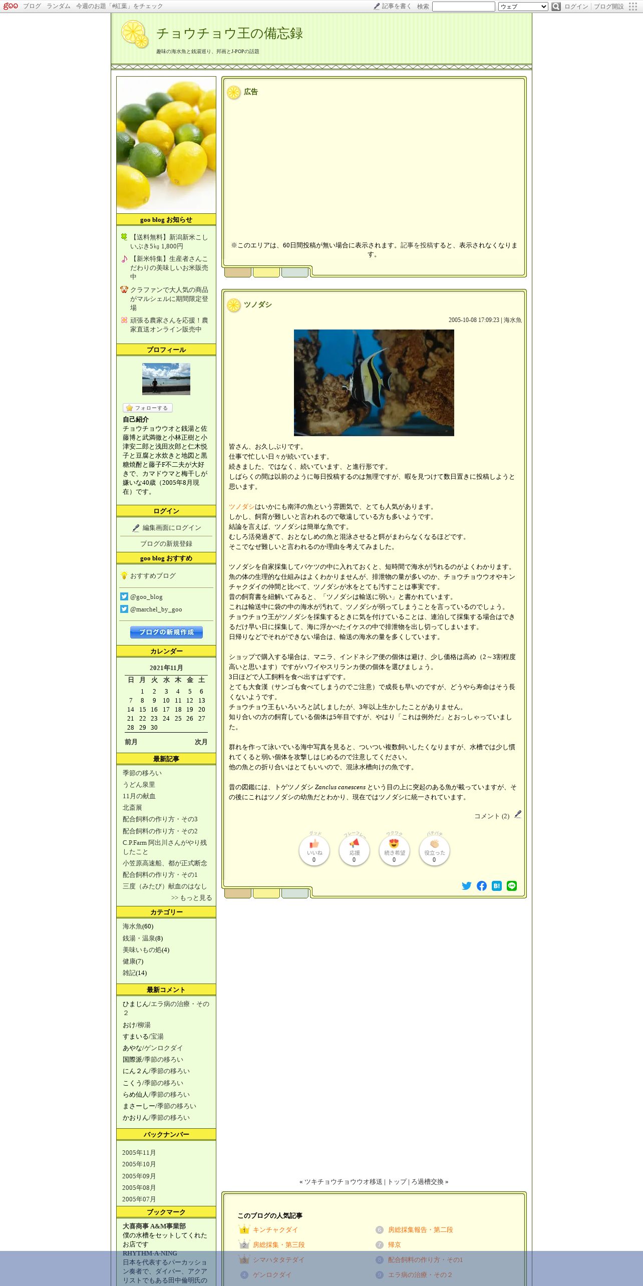This screenshot has width=643, height=1286.
Task: Click the tan color tab under ad box
Action: click(238, 272)
